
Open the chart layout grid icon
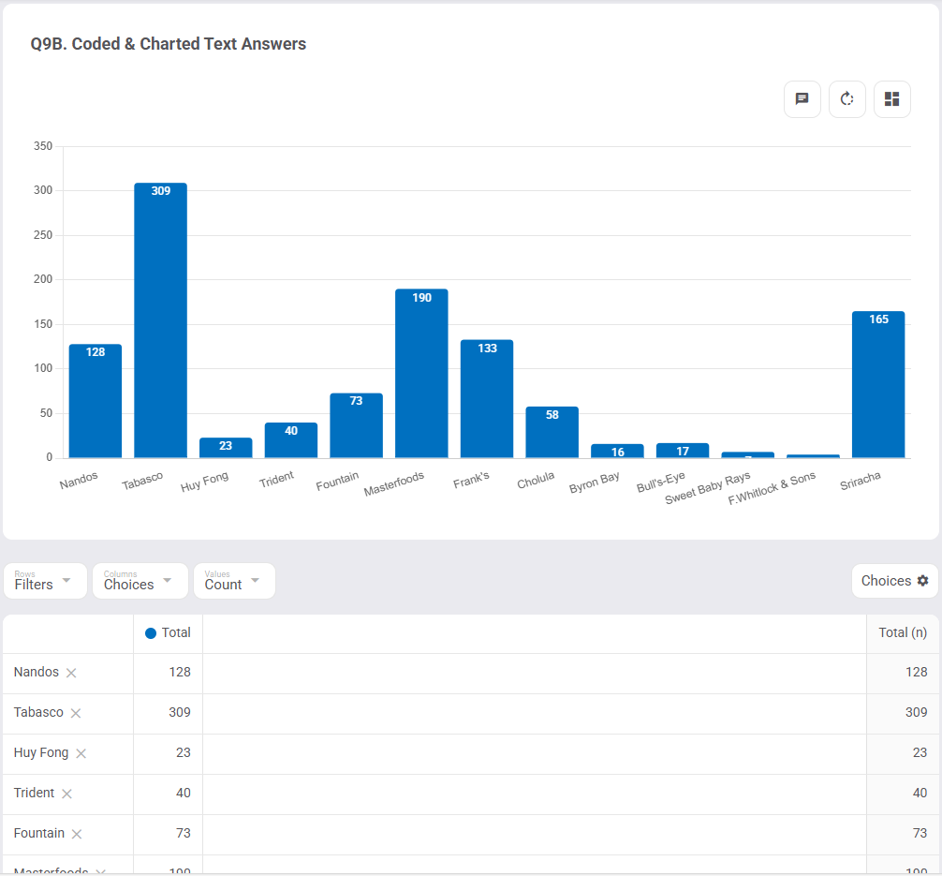tap(892, 98)
